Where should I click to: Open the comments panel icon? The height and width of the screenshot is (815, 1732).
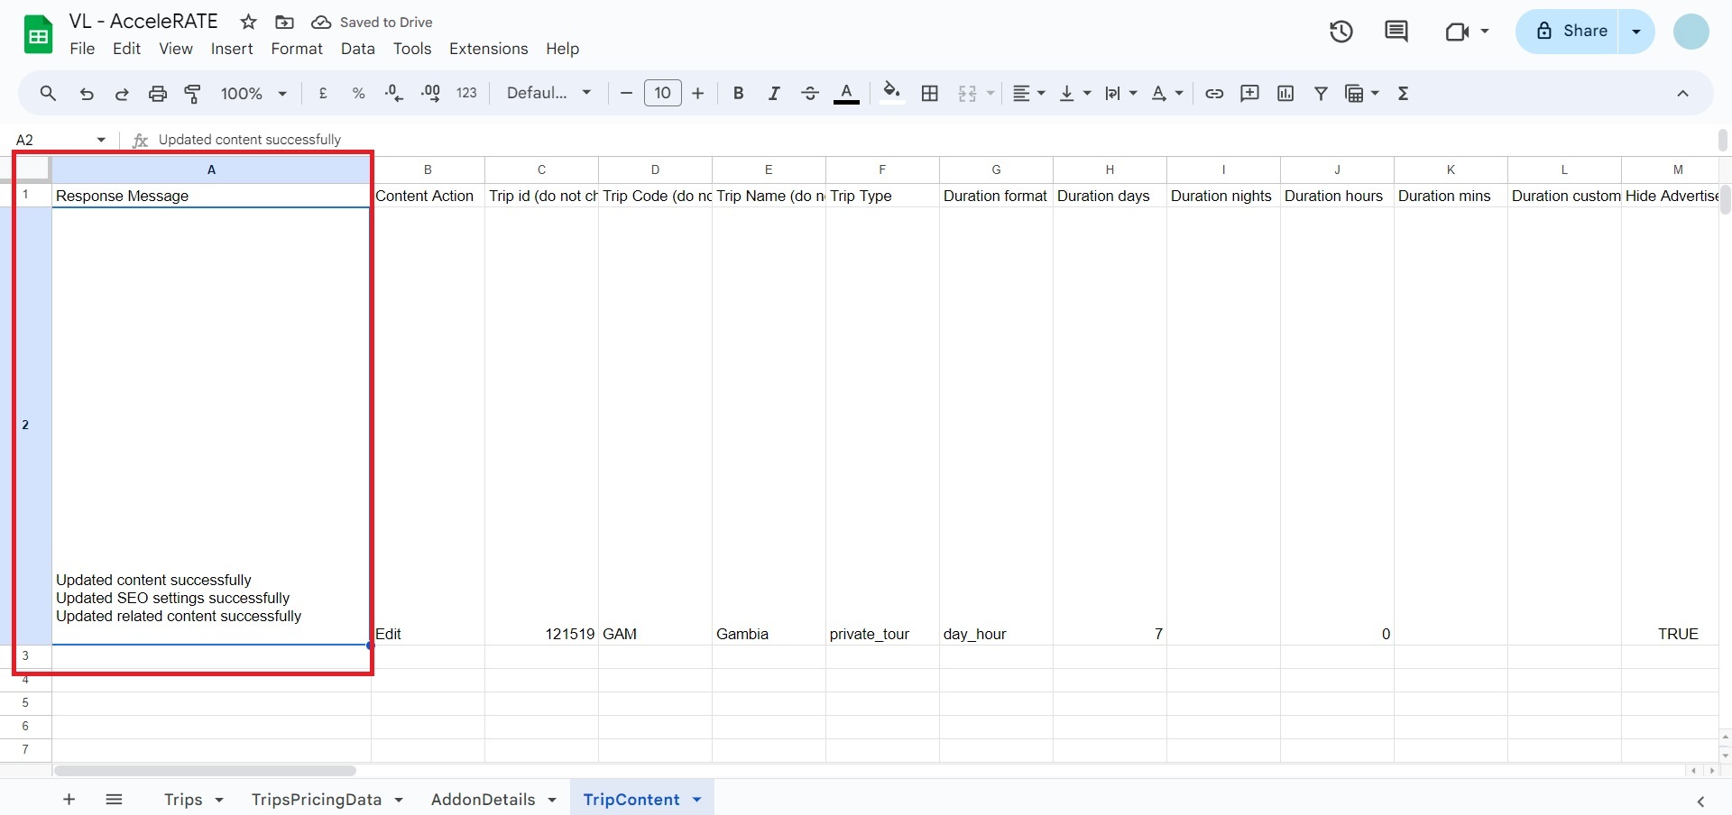(x=1396, y=32)
